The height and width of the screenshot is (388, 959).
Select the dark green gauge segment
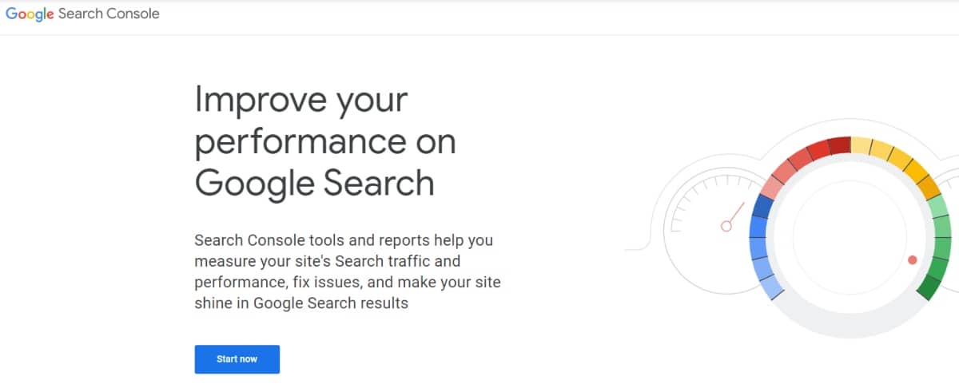click(x=929, y=286)
